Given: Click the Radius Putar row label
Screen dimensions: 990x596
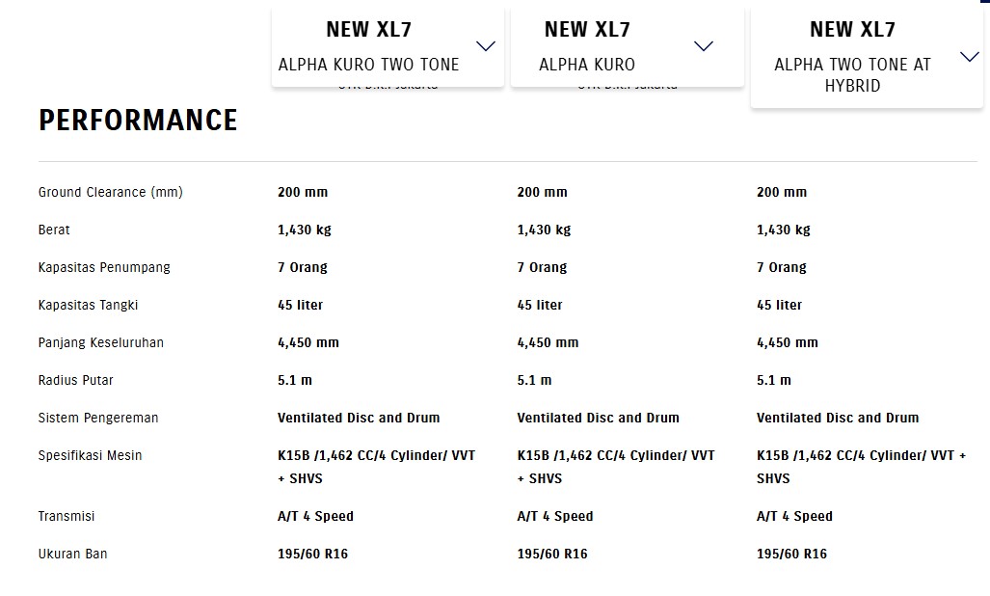Looking at the screenshot, I should click(76, 380).
